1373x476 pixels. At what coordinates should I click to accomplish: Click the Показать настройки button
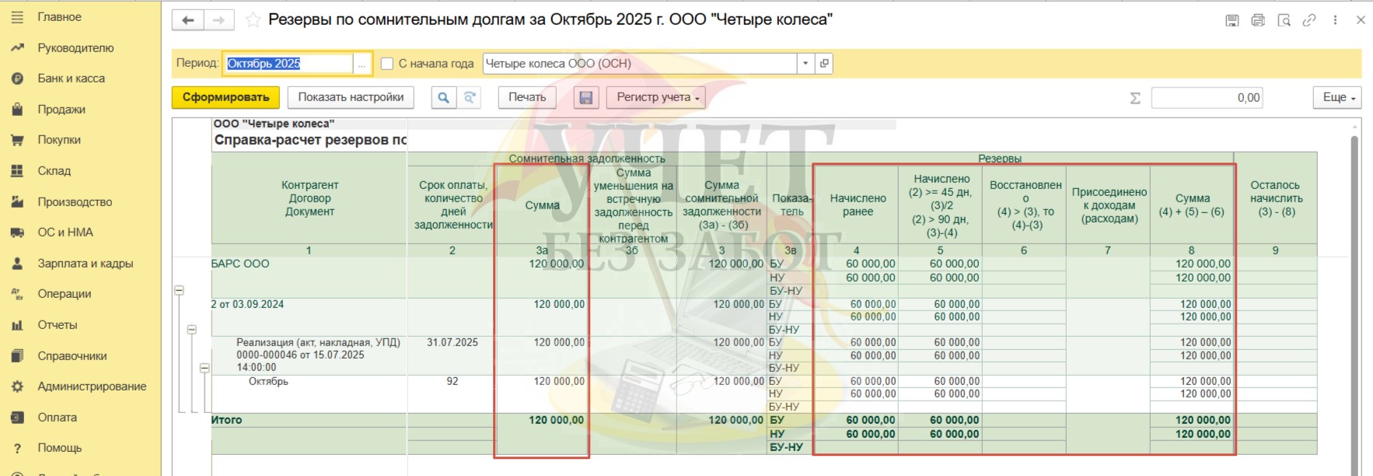pos(351,97)
